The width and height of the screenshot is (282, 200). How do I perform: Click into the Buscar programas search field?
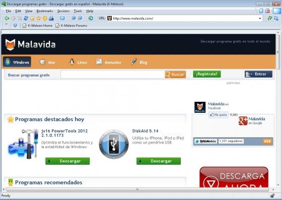113,75
